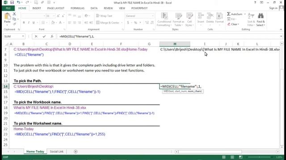Apply underline formatting
Screen dimensions: 286x160
coord(34,23)
